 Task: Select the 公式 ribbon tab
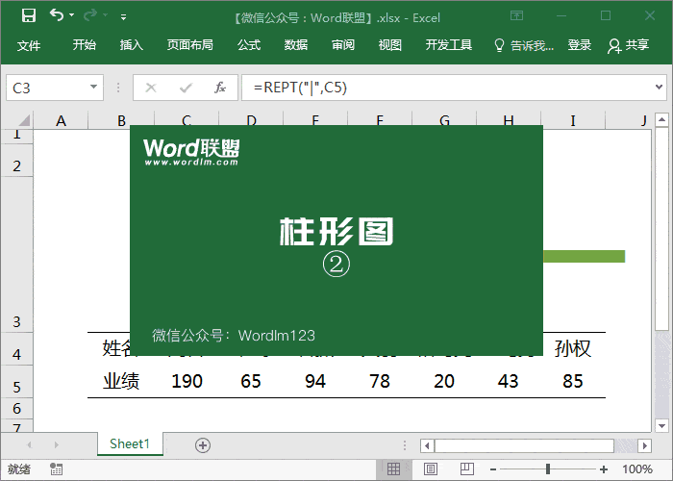pyautogui.click(x=249, y=44)
